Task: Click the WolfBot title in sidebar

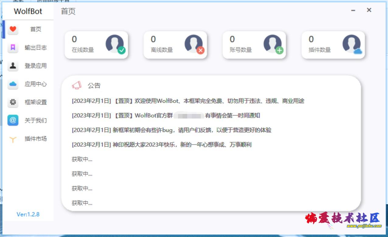Action: pos(28,12)
